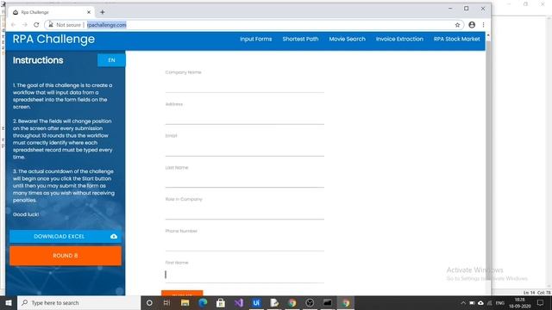Click the ENG language indicator
This screenshot has height=310, width=552.
[500, 302]
